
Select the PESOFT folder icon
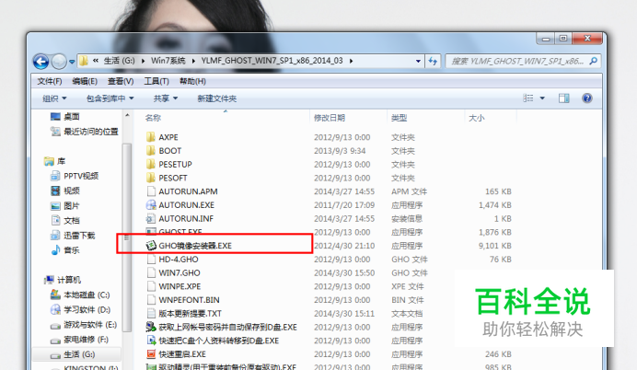tap(151, 178)
